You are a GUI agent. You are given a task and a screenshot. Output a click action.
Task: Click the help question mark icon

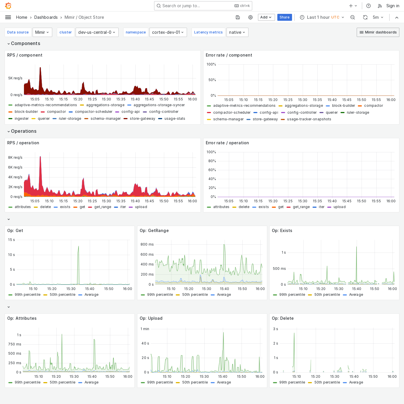(x=369, y=6)
